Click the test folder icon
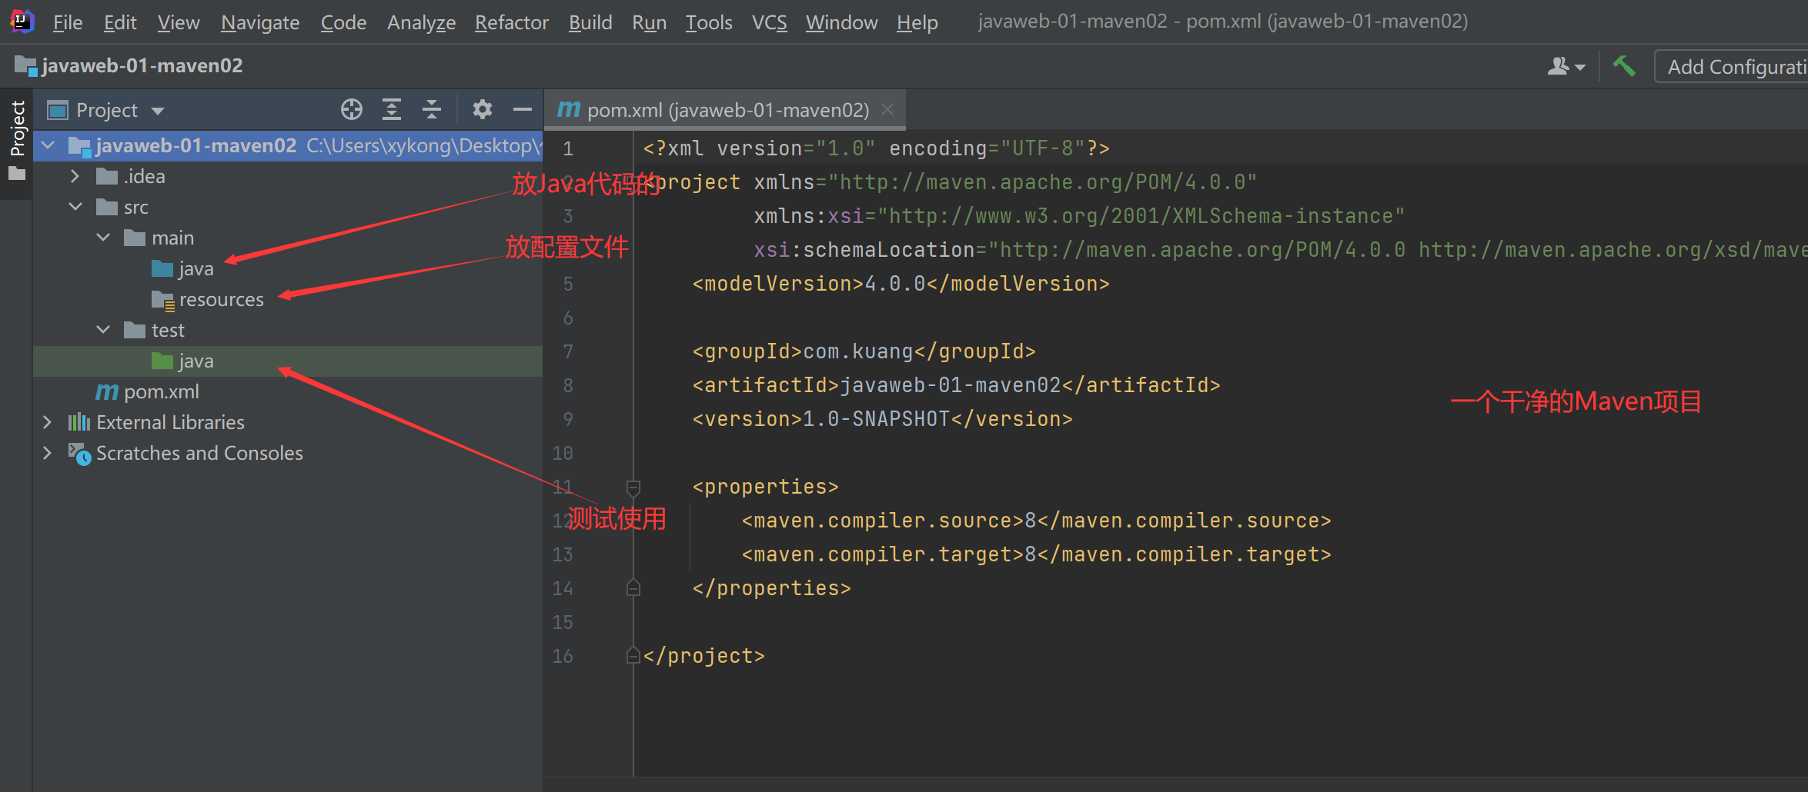Screen dimensions: 1808x792 (135, 331)
